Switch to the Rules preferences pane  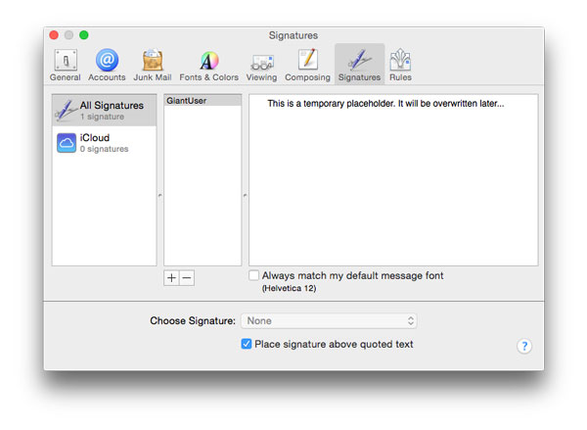(400, 64)
